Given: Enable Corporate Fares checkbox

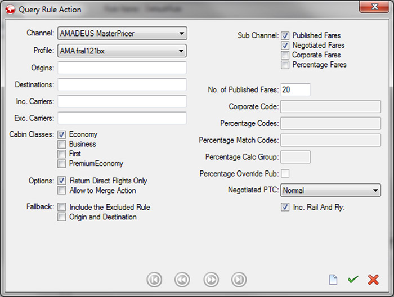Looking at the screenshot, I should tap(285, 55).
